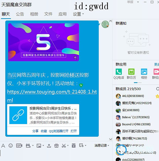
Task: Collapse chat with the up chevron
Action: [x=111, y=21]
